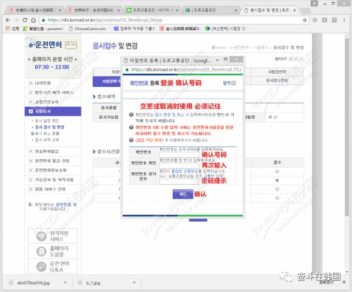Reload the current page

click(25, 20)
